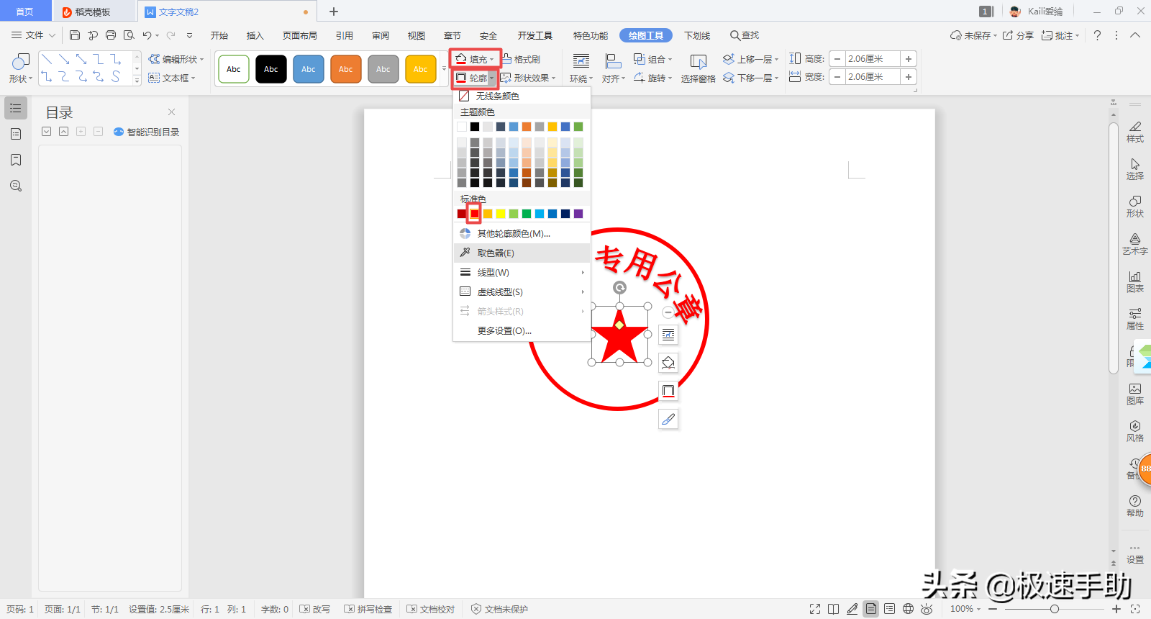Open Help (帮助) in right sidebar
This screenshot has width=1151, height=619.
click(1135, 506)
